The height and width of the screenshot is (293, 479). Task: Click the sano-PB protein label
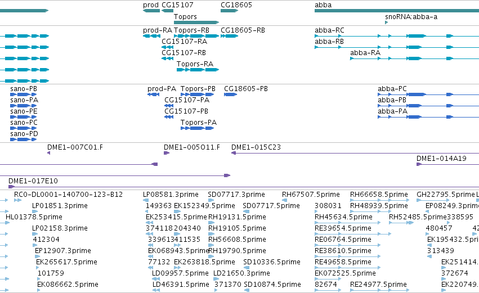click(x=24, y=89)
